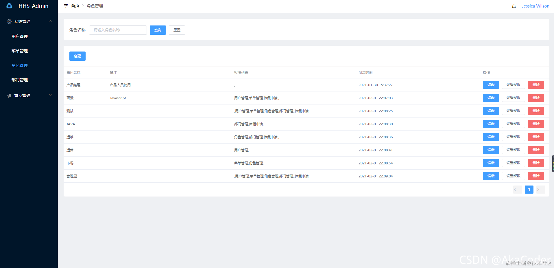Open 用户管理 in the sidebar
The height and width of the screenshot is (268, 554).
pos(19,36)
